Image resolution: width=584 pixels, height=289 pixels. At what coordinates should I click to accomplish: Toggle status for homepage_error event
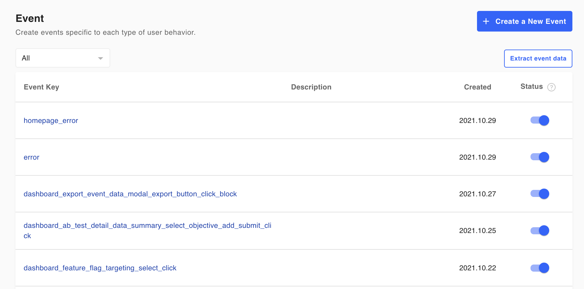(540, 120)
